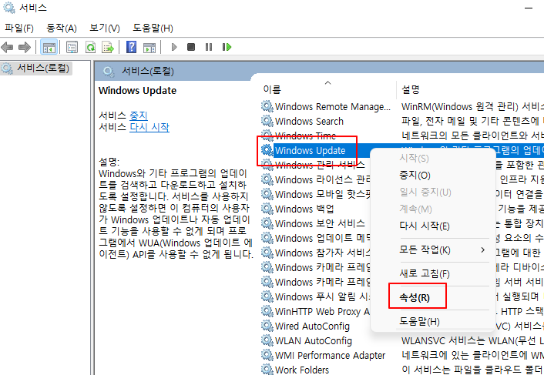Click the 중지 service link

coord(139,116)
